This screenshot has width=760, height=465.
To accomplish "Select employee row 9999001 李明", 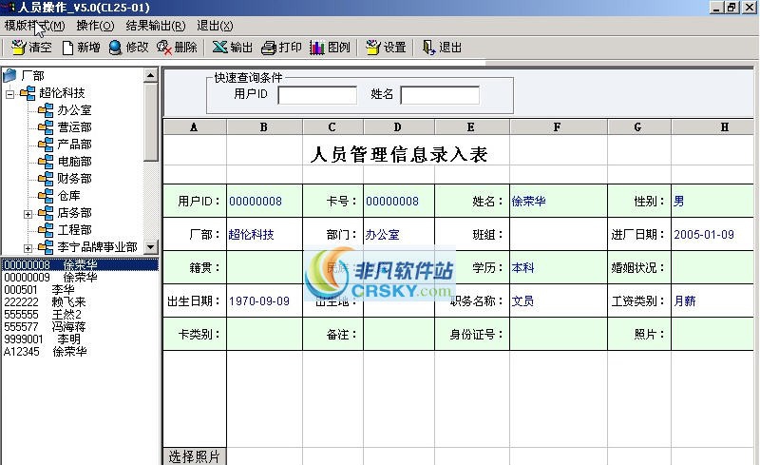I will (80, 339).
